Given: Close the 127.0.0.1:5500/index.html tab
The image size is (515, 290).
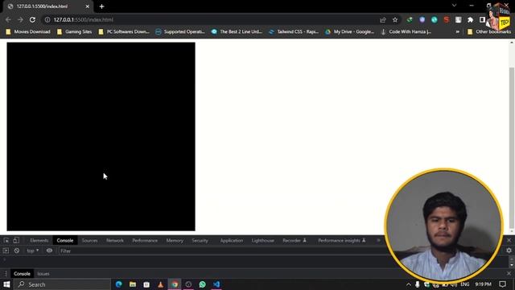Looking at the screenshot, I should coord(88,6).
